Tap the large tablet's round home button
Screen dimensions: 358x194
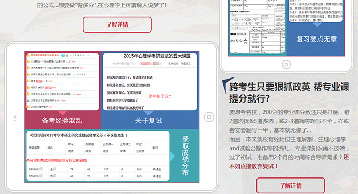coord(209,117)
